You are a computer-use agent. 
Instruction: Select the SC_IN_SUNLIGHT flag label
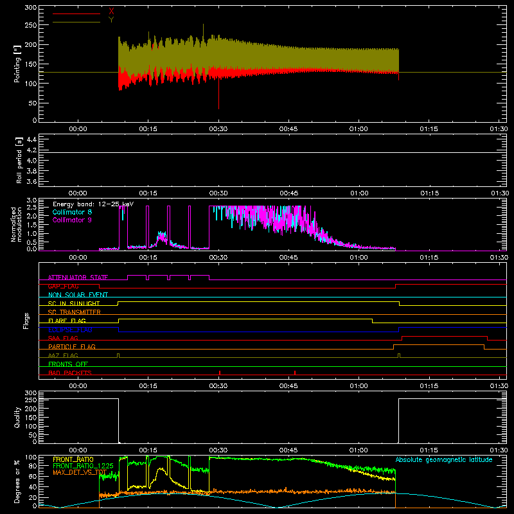pos(74,303)
